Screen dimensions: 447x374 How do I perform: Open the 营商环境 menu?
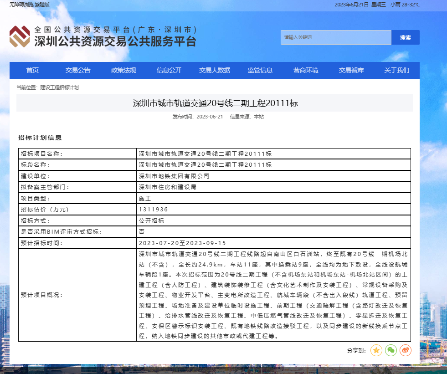(x=306, y=70)
